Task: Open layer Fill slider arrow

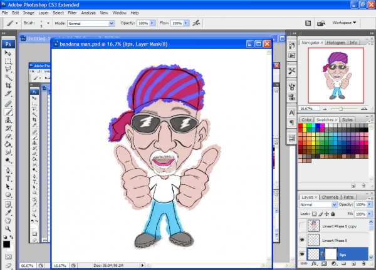Action: pos(370,214)
